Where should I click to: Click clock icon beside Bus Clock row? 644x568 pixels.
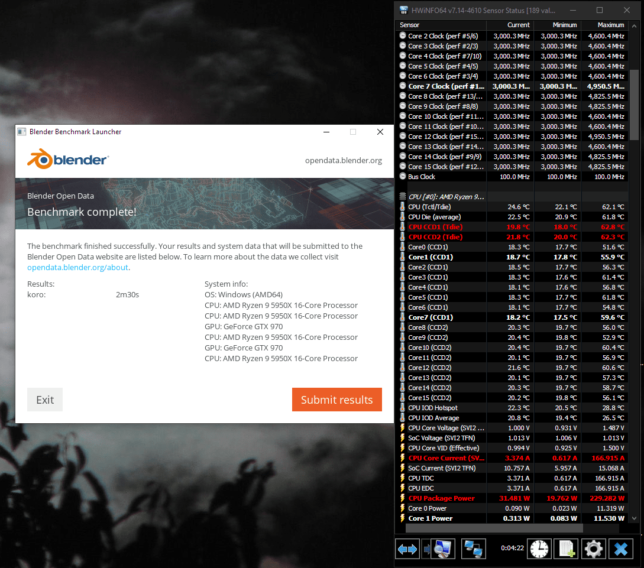403,177
